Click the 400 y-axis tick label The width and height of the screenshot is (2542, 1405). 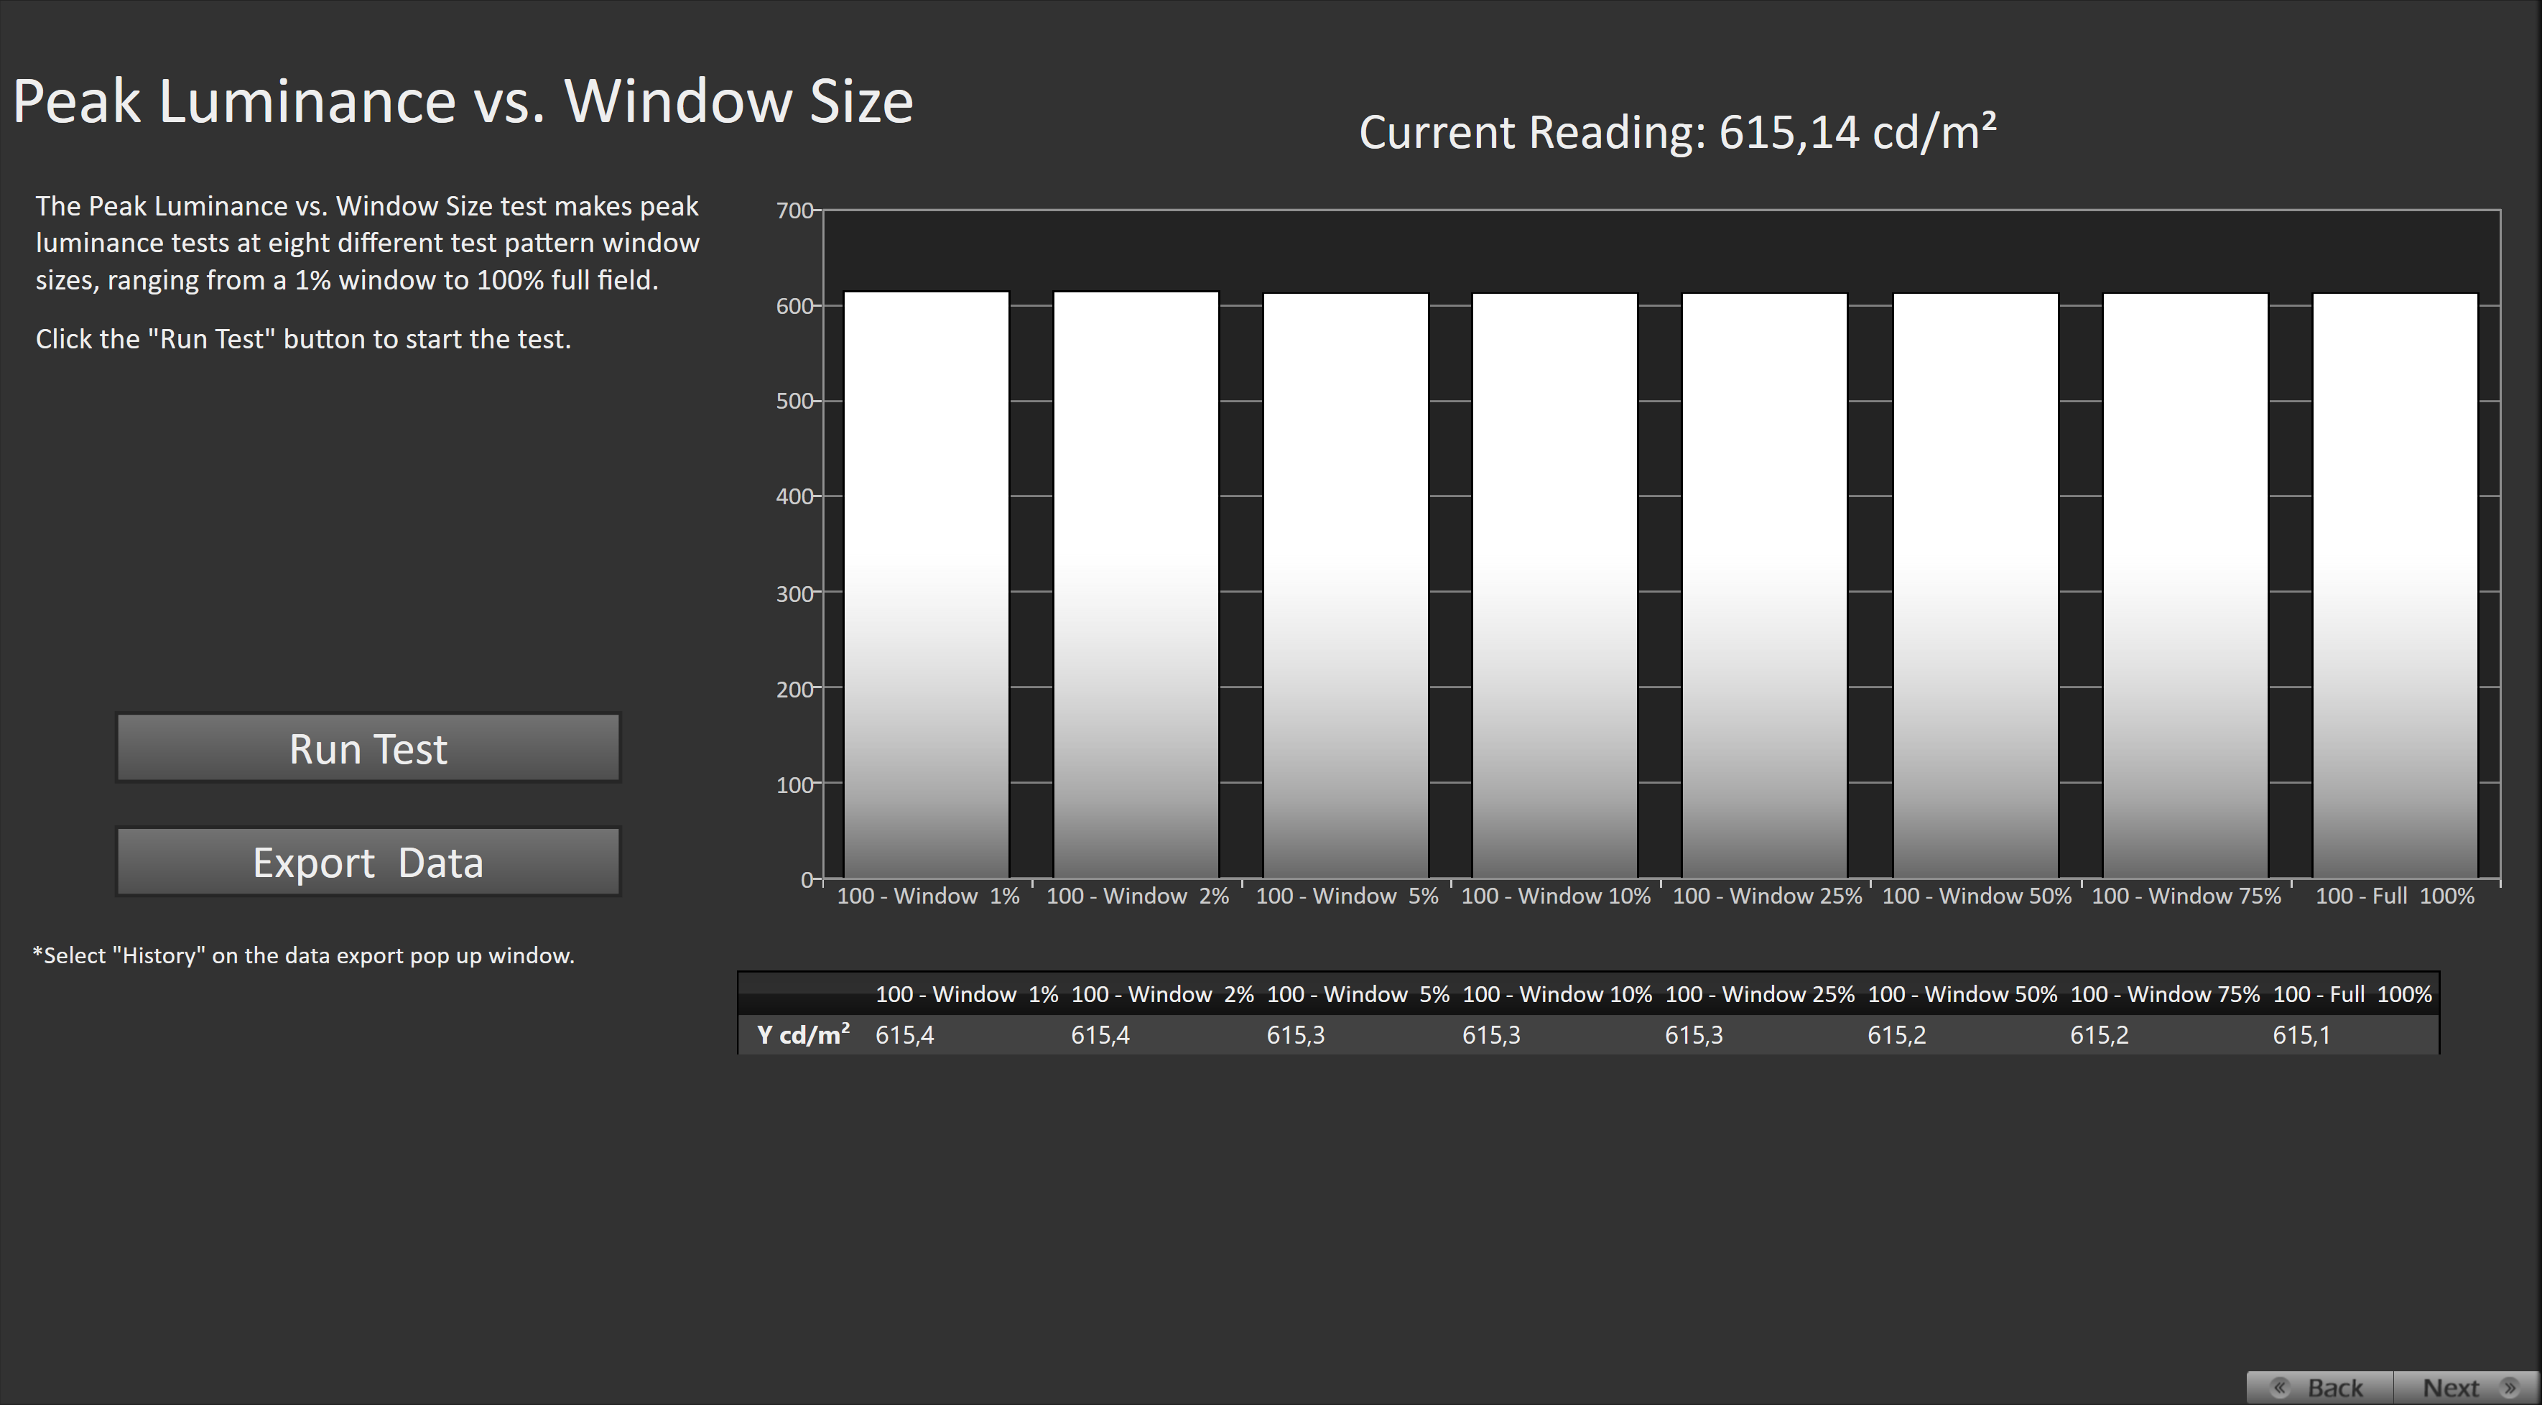tap(794, 496)
